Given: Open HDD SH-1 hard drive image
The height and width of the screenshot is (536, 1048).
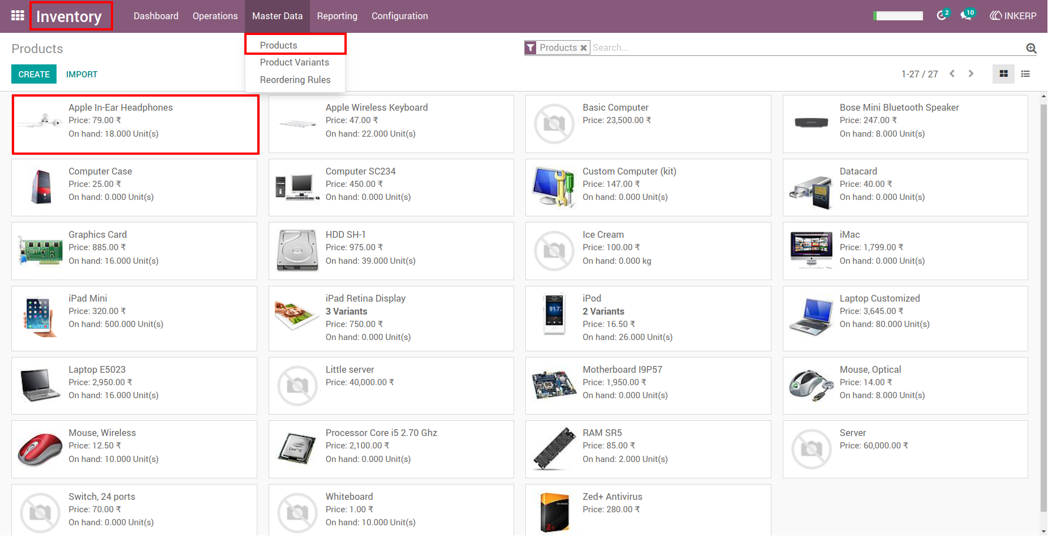Looking at the screenshot, I should coord(297,250).
